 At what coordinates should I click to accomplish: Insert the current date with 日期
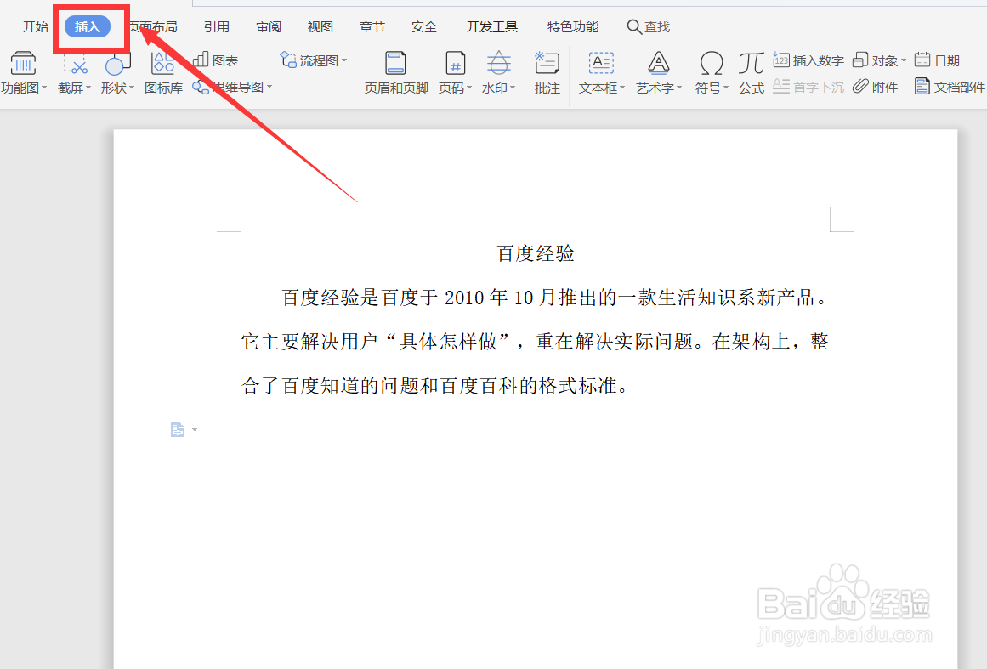(936, 60)
